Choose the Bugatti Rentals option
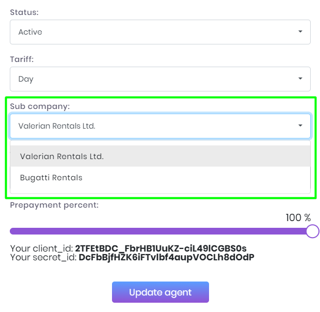This screenshot has width=320, height=312. [x=51, y=178]
